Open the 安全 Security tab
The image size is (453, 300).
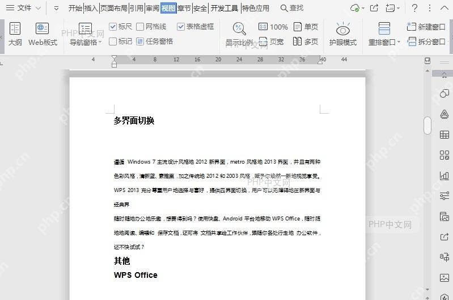(x=200, y=8)
